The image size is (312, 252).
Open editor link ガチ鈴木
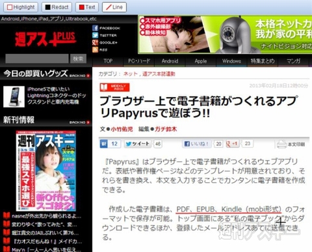tap(166, 129)
